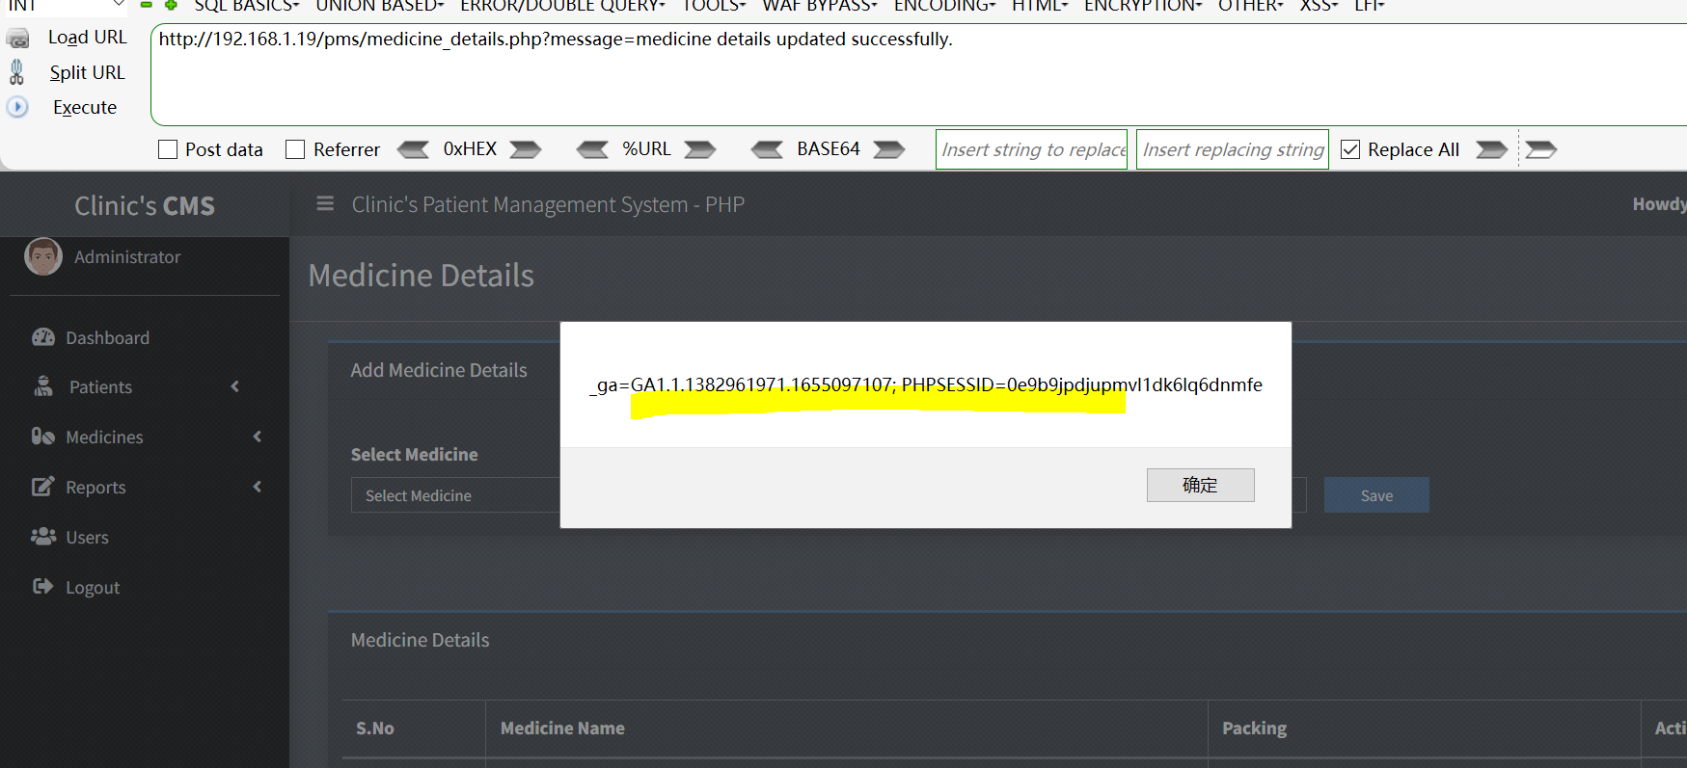
Task: Open the SQL BASICS menu
Action: pos(247,6)
